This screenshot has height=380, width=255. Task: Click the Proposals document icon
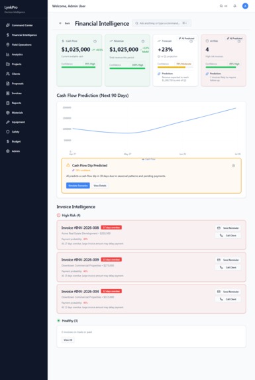[x=8, y=84]
